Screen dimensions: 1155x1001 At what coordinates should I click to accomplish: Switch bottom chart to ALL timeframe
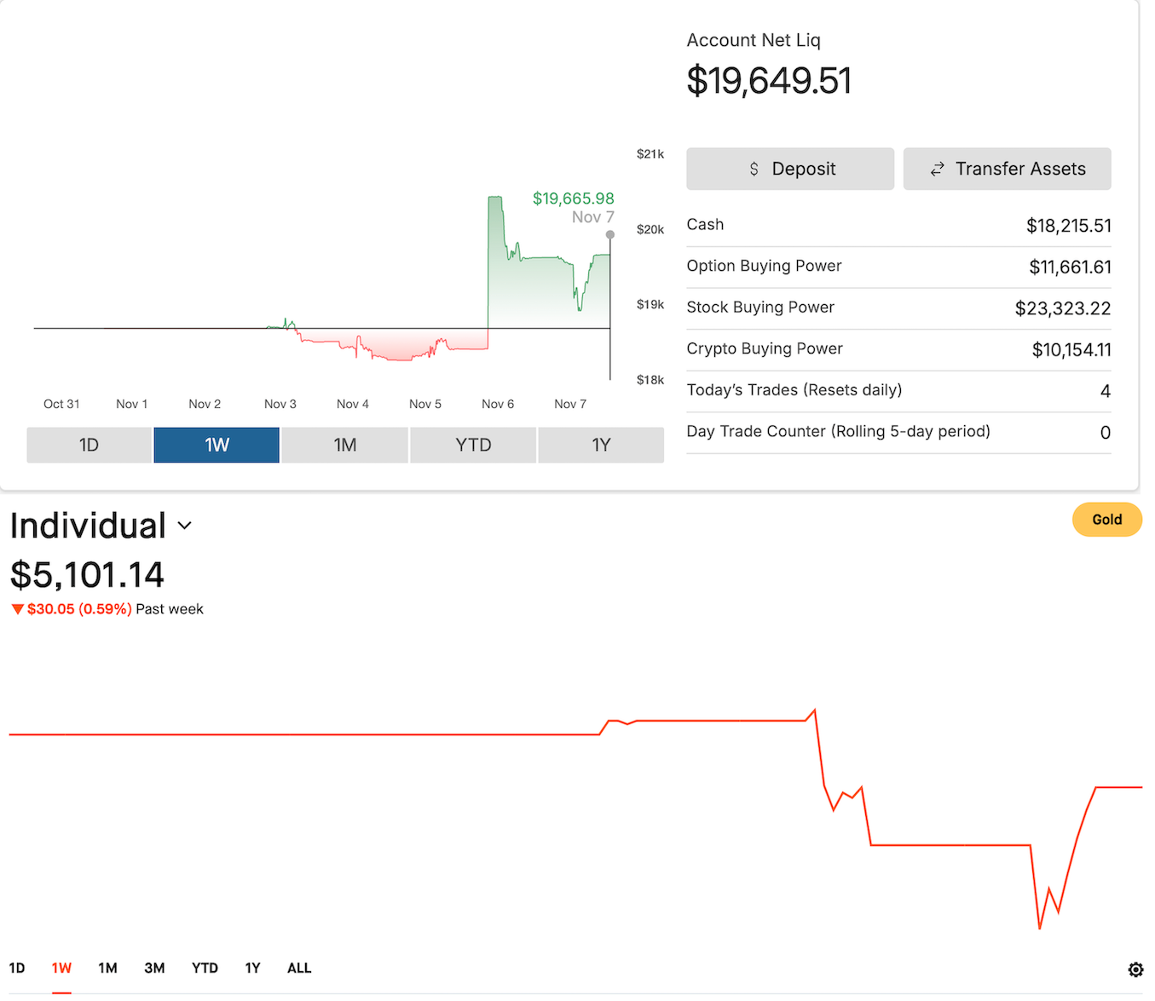pos(299,968)
